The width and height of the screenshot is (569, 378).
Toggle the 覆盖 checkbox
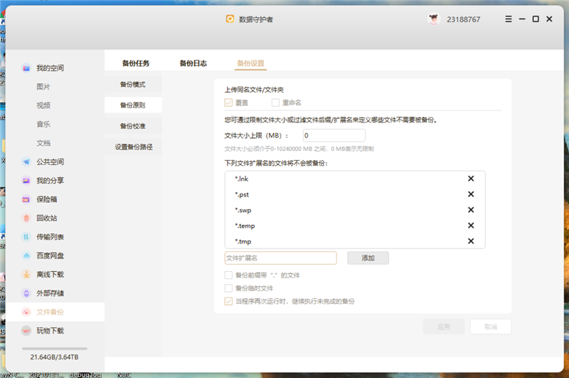tap(228, 103)
